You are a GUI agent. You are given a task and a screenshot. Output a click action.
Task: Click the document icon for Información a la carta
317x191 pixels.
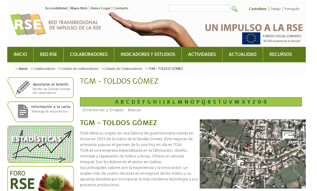point(23,111)
